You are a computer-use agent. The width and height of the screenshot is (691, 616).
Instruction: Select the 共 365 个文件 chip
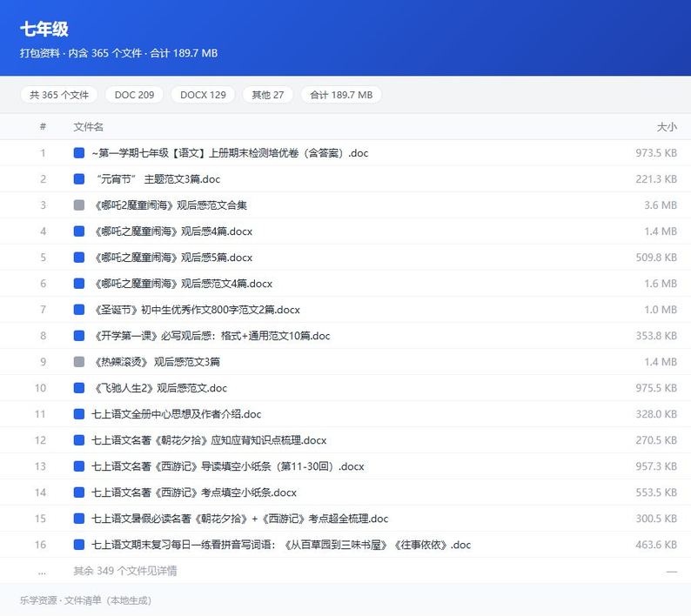pyautogui.click(x=59, y=95)
